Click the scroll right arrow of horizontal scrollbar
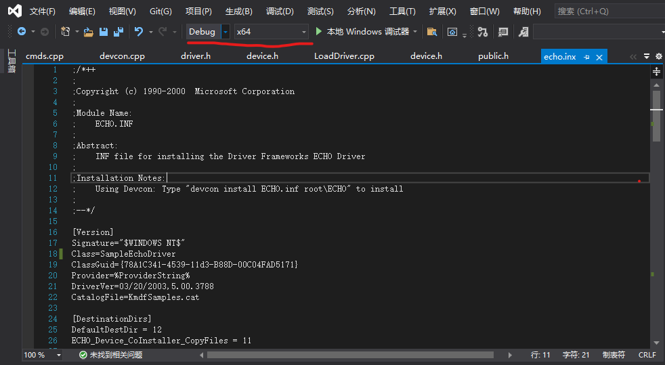The height and width of the screenshot is (365, 665). (510, 356)
